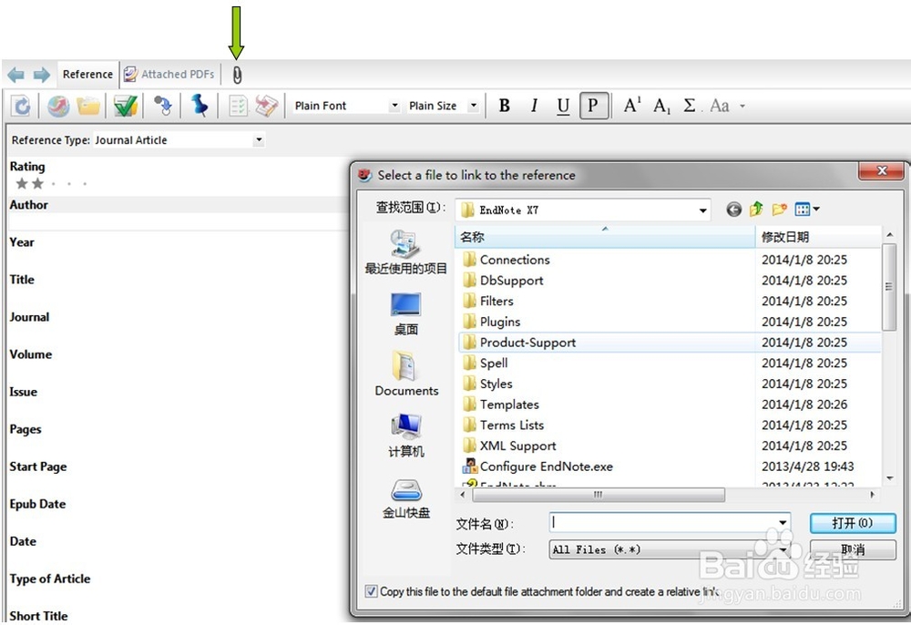Toggle underline formatting
911x625 pixels.
(562, 106)
